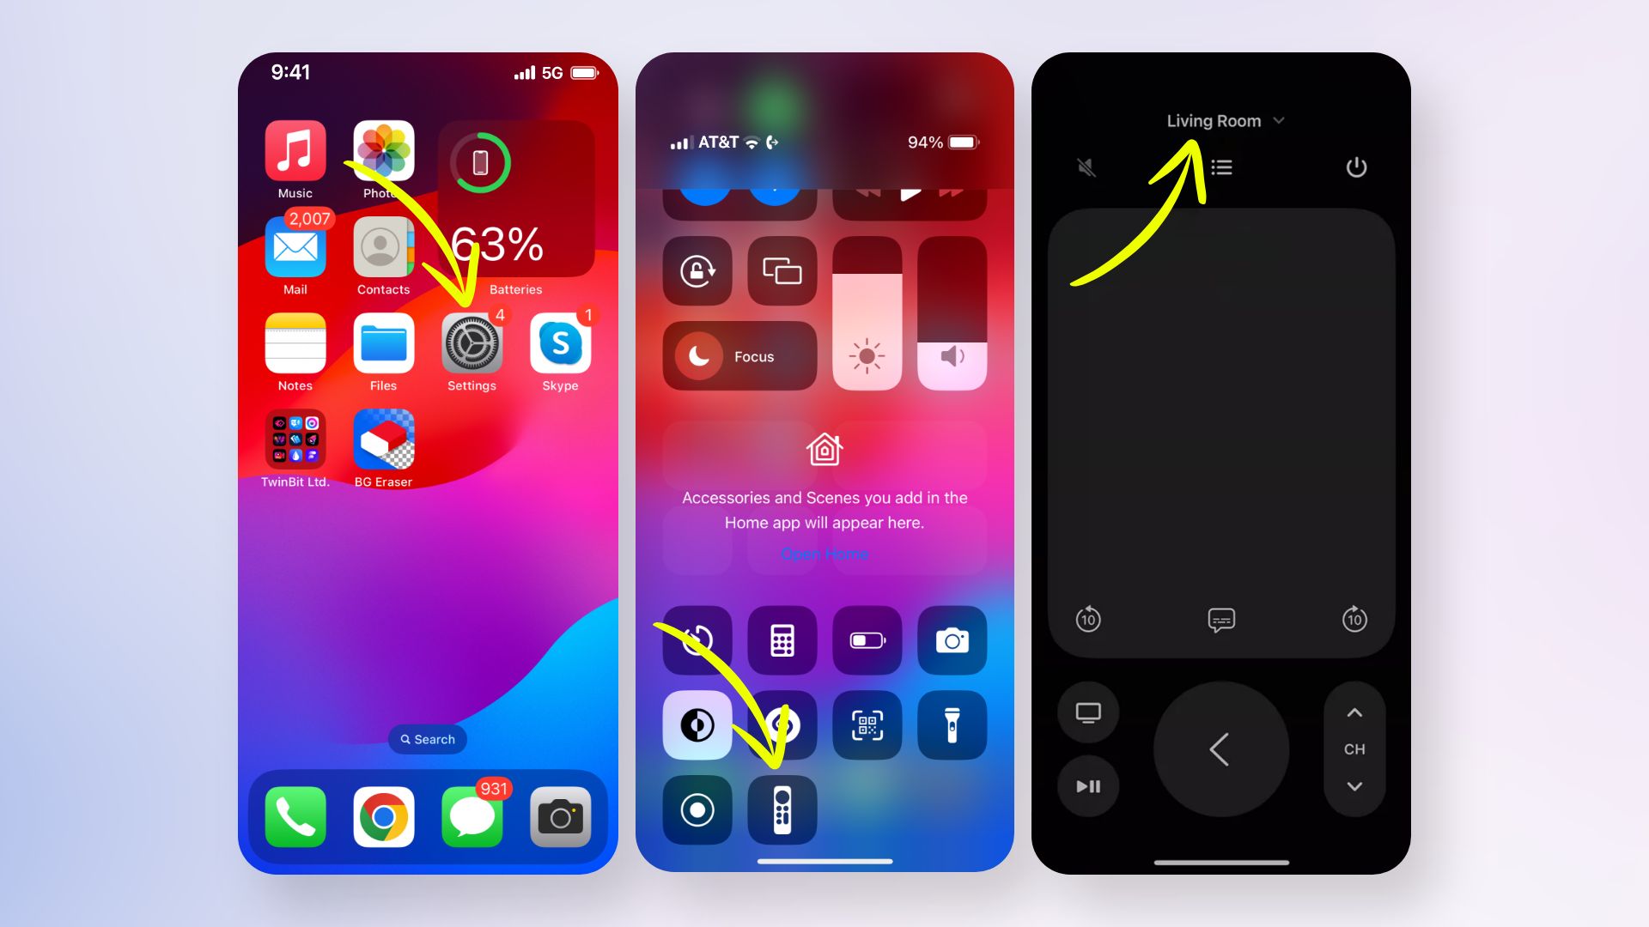Disable the mute/silent icon on Apple TV remote
The height and width of the screenshot is (927, 1649).
coord(1084,167)
